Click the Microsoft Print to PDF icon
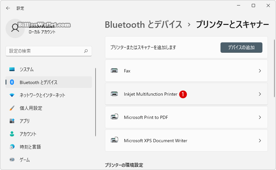Screen dimensions: 276x170 [x=114, y=117]
